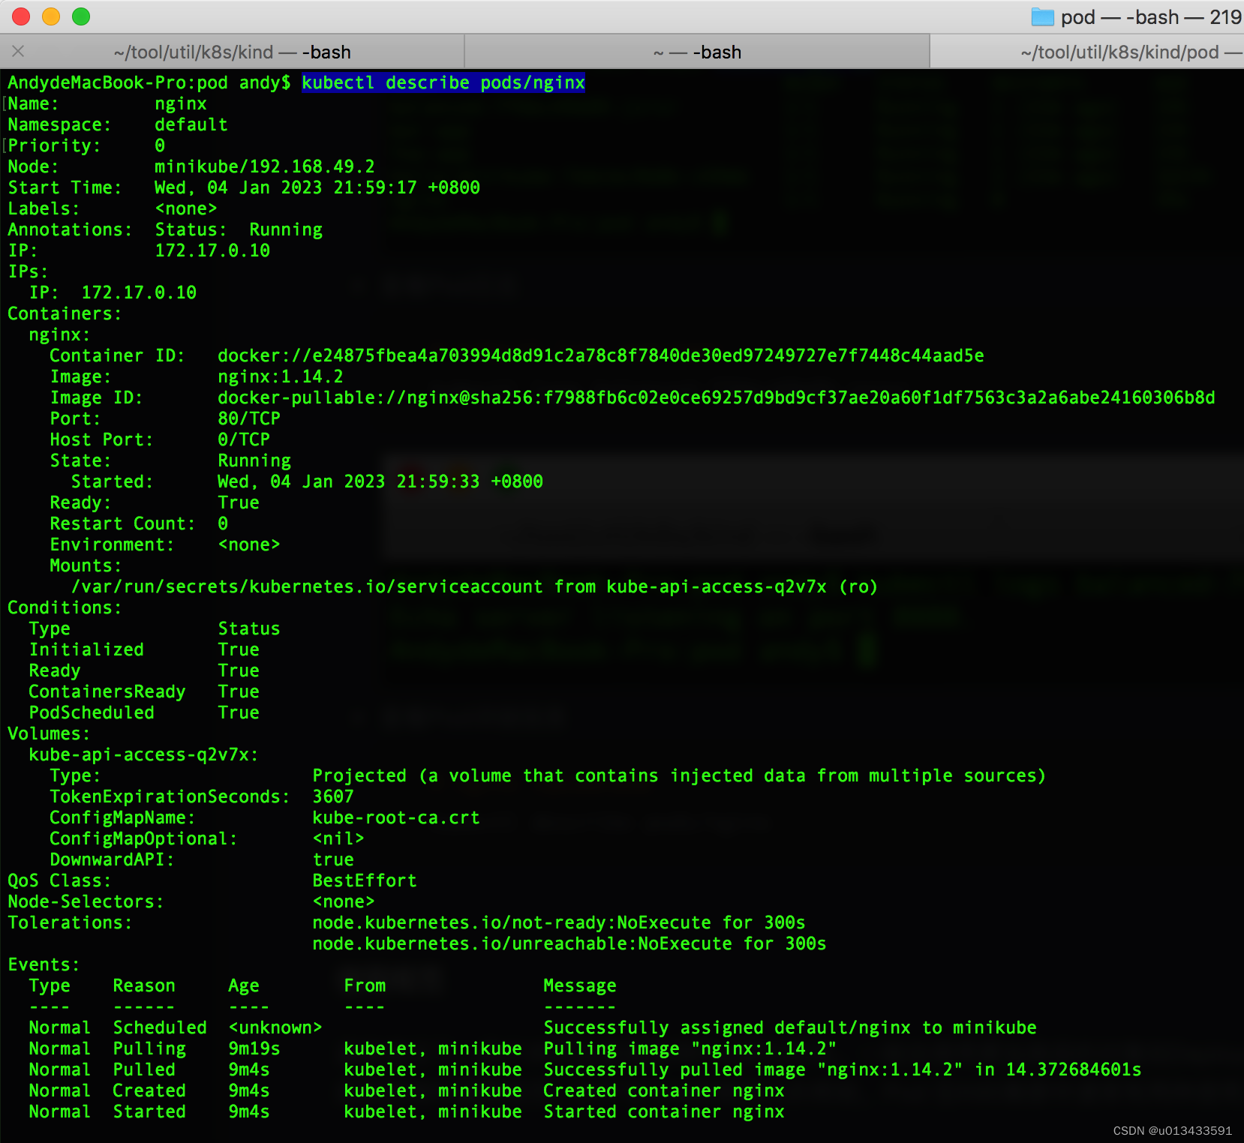The height and width of the screenshot is (1143, 1244).
Task: Click the Started container nginx message
Action: click(x=664, y=1111)
